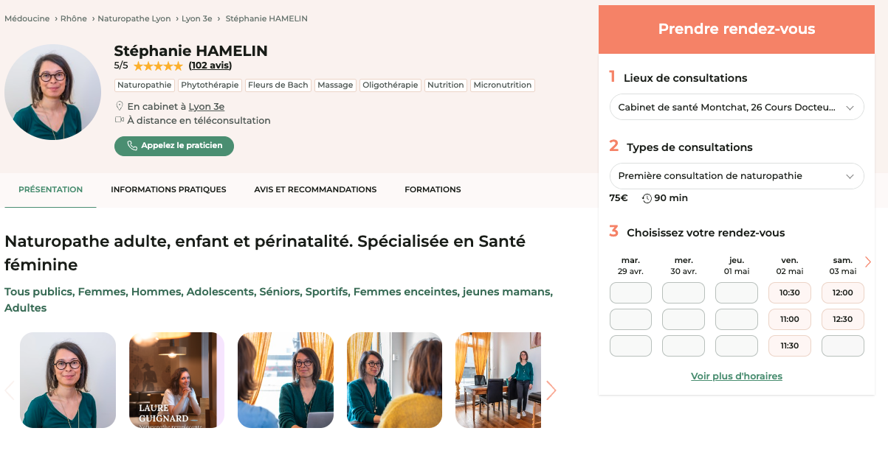Pick the 12:00 slot on Saturday 03 mai
This screenshot has height=456, width=888.
tap(842, 292)
